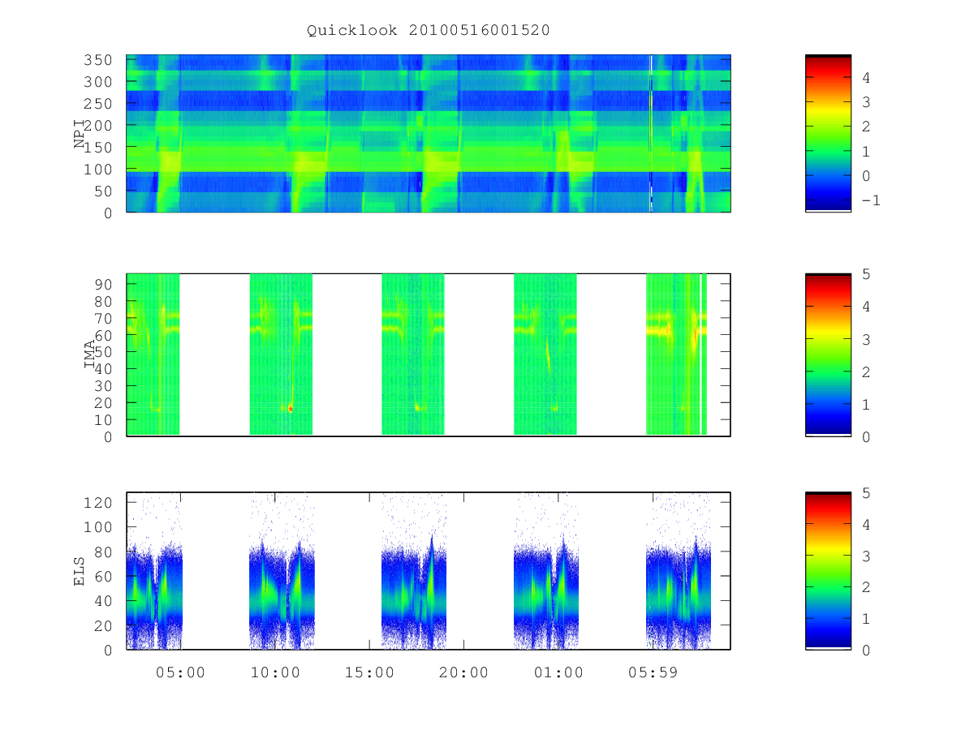Click the 05:59 time axis label
Screen dimensions: 974x730
[x=654, y=672]
